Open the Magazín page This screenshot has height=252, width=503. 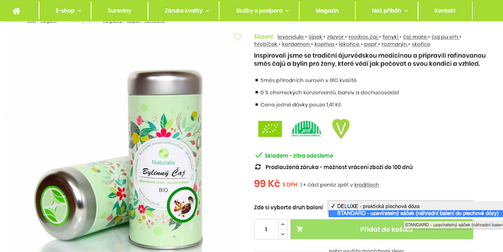tap(327, 11)
